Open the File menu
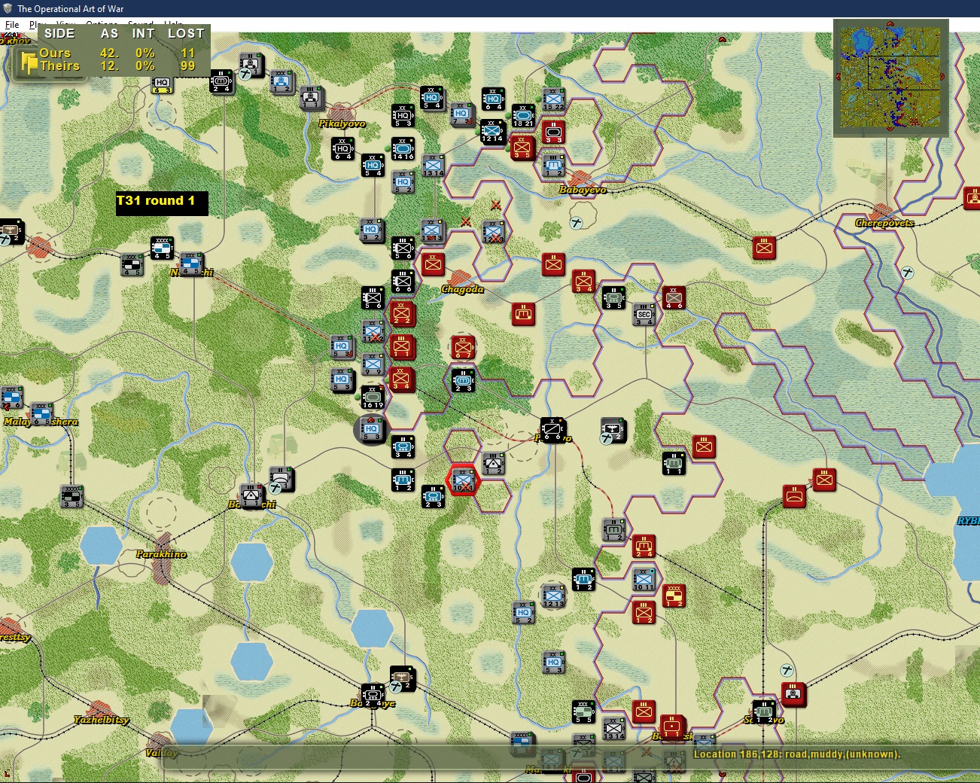Image resolution: width=980 pixels, height=783 pixels. (x=12, y=25)
